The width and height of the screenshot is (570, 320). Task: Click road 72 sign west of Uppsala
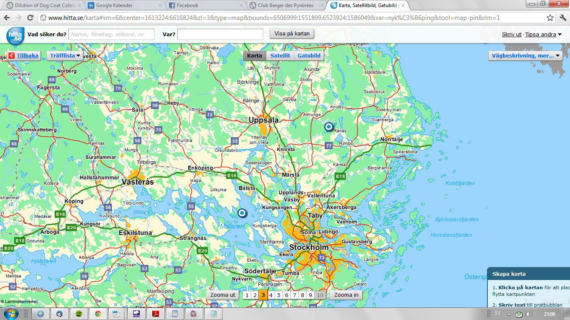click(x=209, y=115)
